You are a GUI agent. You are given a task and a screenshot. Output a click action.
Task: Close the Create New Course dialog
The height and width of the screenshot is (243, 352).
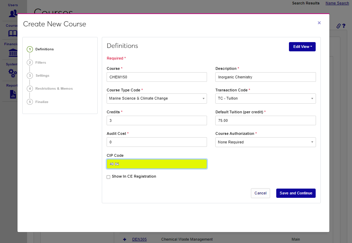(319, 23)
